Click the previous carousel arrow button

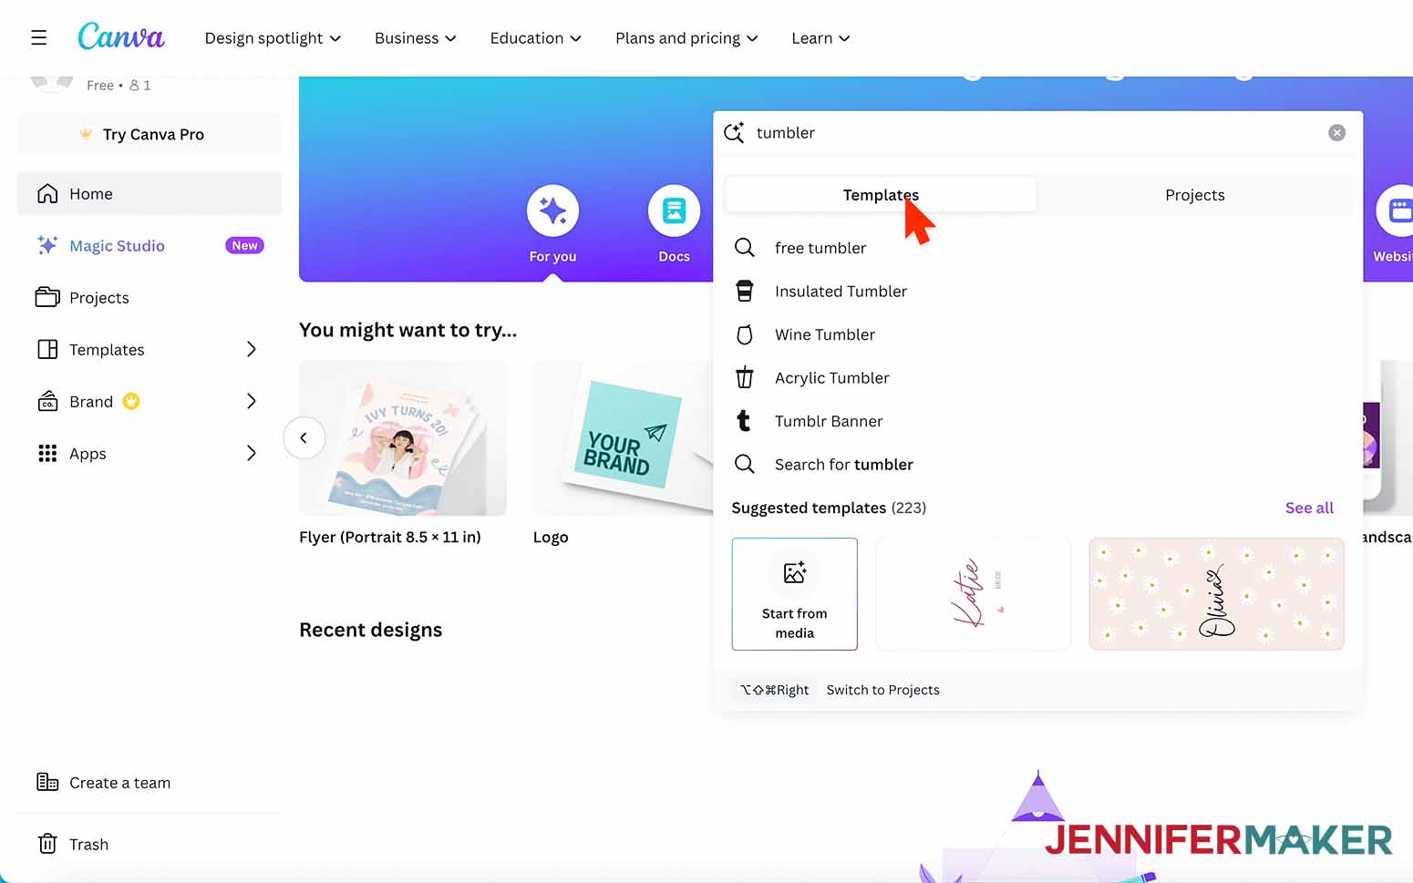pos(304,438)
